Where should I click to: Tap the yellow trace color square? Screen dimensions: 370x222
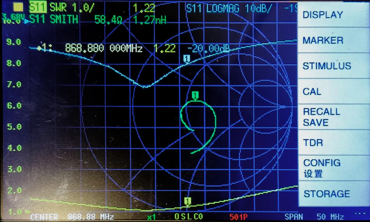tap(18, 7)
